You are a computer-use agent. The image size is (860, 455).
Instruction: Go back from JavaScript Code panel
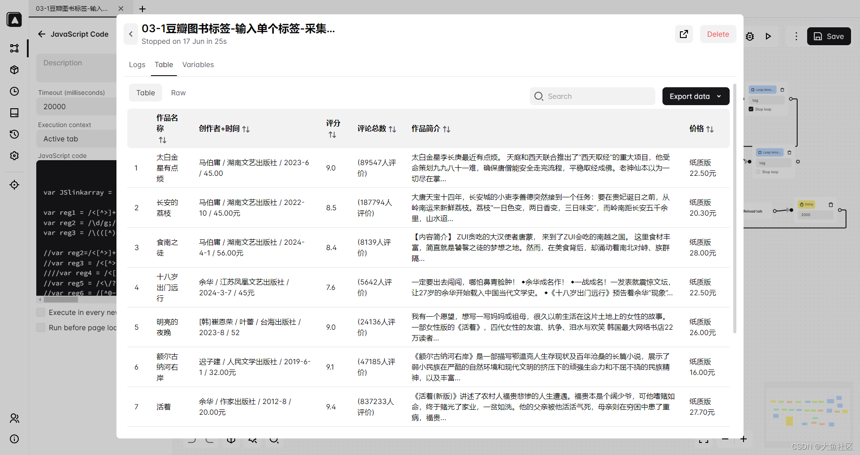[x=42, y=34]
